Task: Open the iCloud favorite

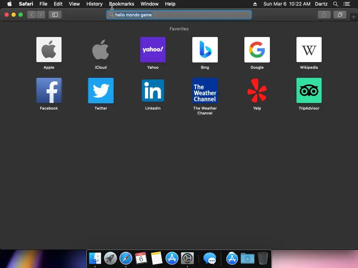Action: click(x=101, y=50)
